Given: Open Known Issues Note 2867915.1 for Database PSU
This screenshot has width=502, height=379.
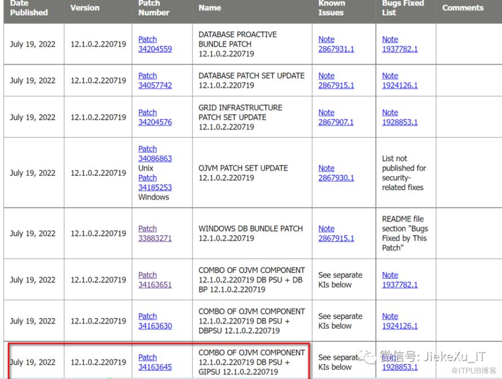Looking at the screenshot, I should tap(336, 81).
